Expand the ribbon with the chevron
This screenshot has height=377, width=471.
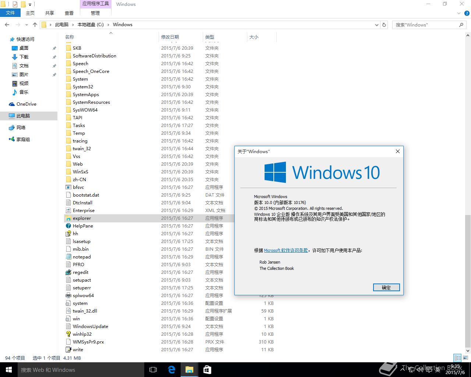(458, 13)
